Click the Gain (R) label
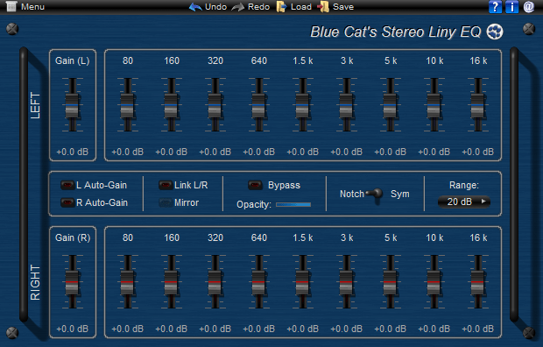Image resolution: width=543 pixels, height=347 pixels. point(73,237)
